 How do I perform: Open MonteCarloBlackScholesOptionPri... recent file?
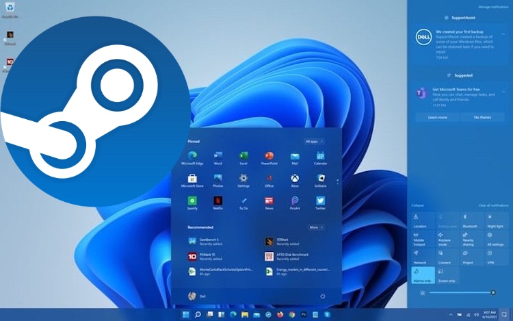tap(222, 272)
